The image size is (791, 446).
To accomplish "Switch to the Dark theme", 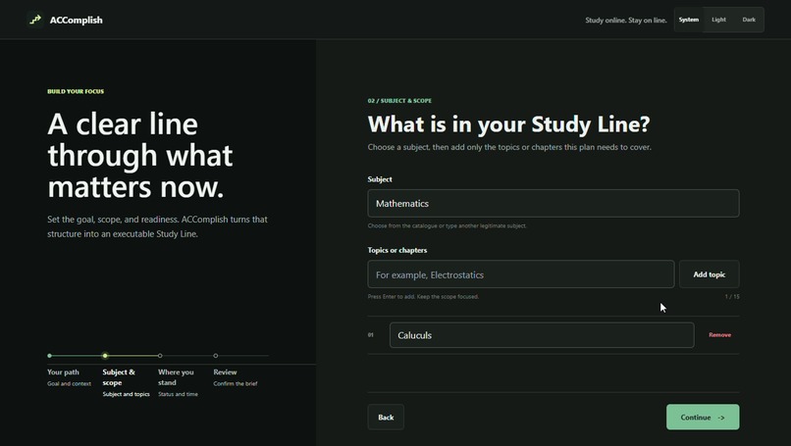I will (x=749, y=20).
